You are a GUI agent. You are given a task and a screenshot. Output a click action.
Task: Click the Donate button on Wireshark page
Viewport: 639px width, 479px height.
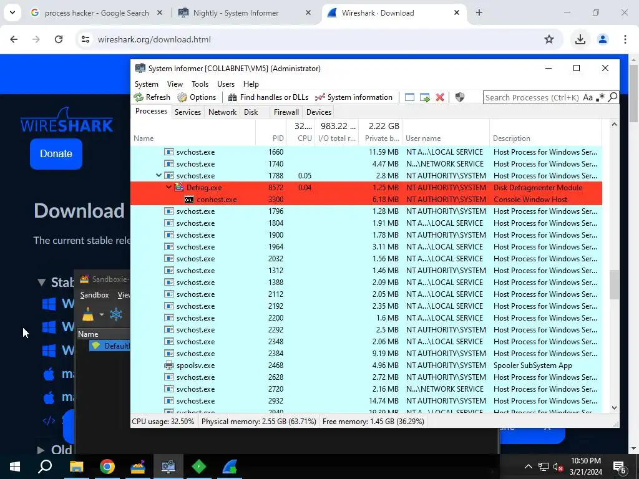pyautogui.click(x=56, y=153)
